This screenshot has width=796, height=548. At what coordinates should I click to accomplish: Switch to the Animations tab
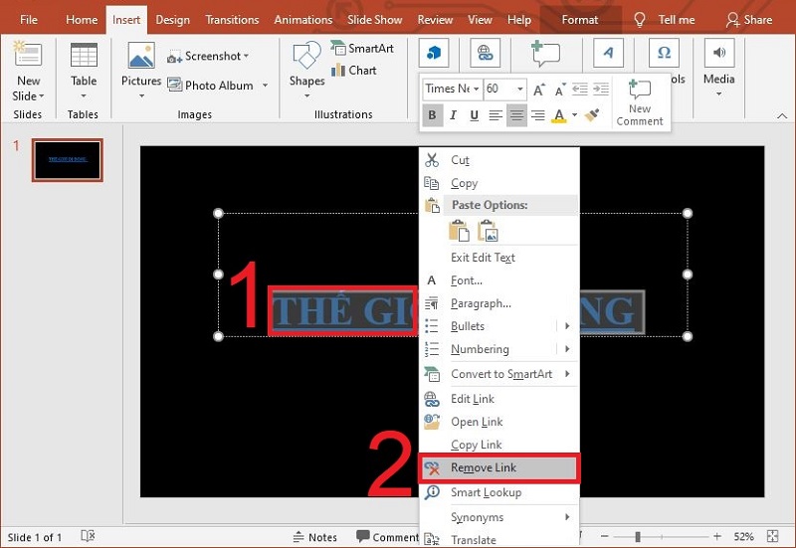(303, 20)
